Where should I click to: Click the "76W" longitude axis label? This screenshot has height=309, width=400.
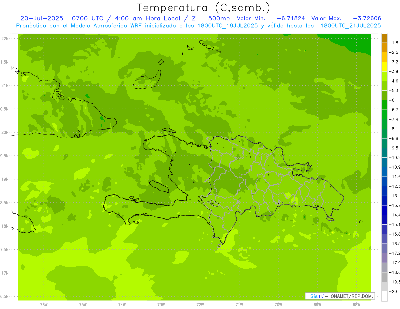(44, 304)
